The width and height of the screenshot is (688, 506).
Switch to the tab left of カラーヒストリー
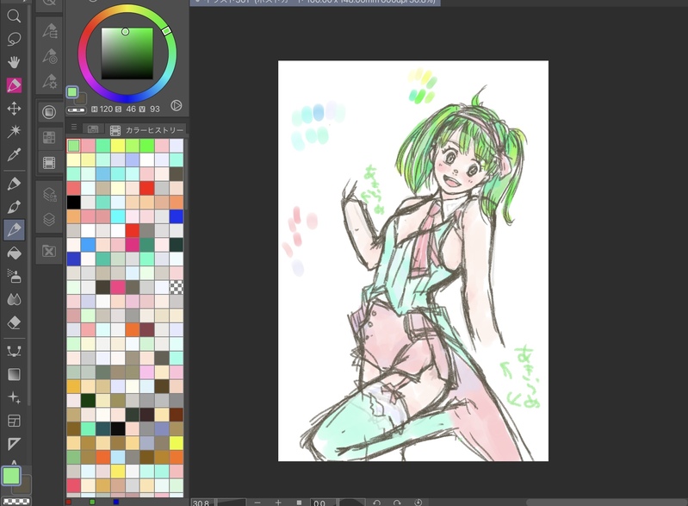point(93,129)
